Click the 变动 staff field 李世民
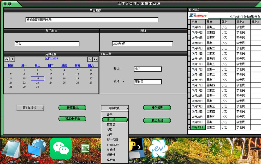Screen dimensions: 261x164 click(x=148, y=82)
